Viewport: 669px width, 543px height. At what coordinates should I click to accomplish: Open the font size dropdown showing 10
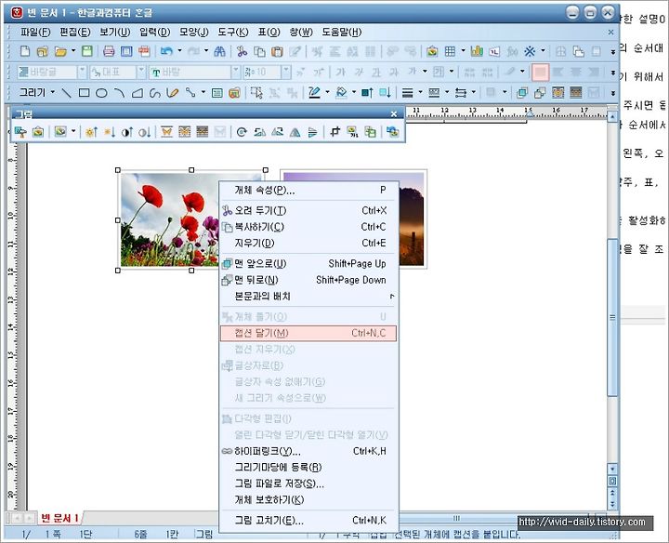click(x=287, y=73)
